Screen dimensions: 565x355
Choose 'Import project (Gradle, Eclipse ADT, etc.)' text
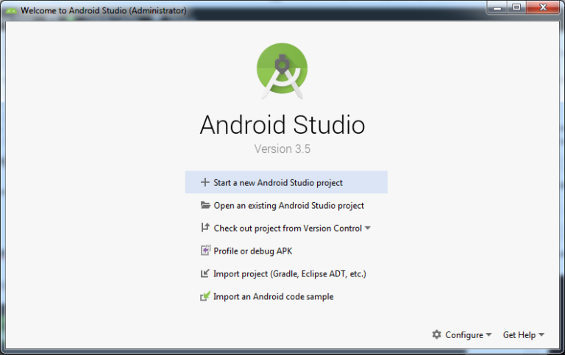(289, 273)
